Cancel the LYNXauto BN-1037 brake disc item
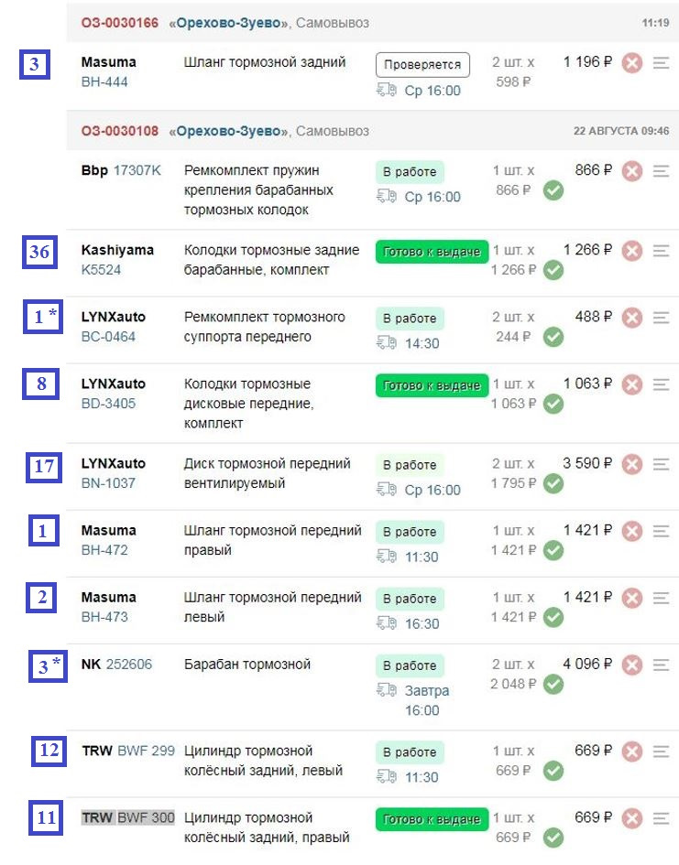Image resolution: width=679 pixels, height=865 pixels. pyautogui.click(x=631, y=464)
